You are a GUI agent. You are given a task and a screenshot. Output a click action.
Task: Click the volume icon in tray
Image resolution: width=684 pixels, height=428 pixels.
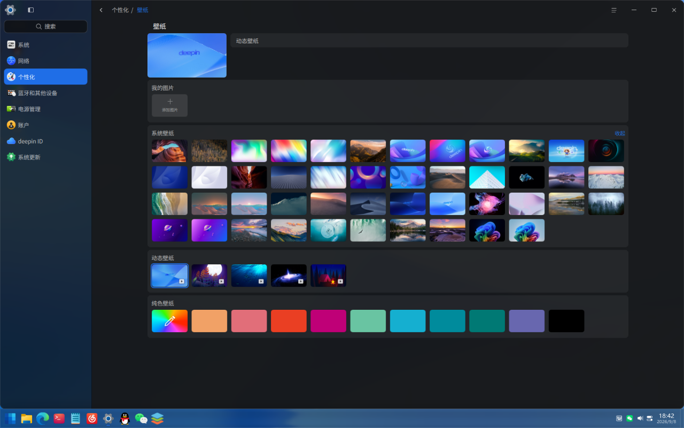pyautogui.click(x=640, y=418)
